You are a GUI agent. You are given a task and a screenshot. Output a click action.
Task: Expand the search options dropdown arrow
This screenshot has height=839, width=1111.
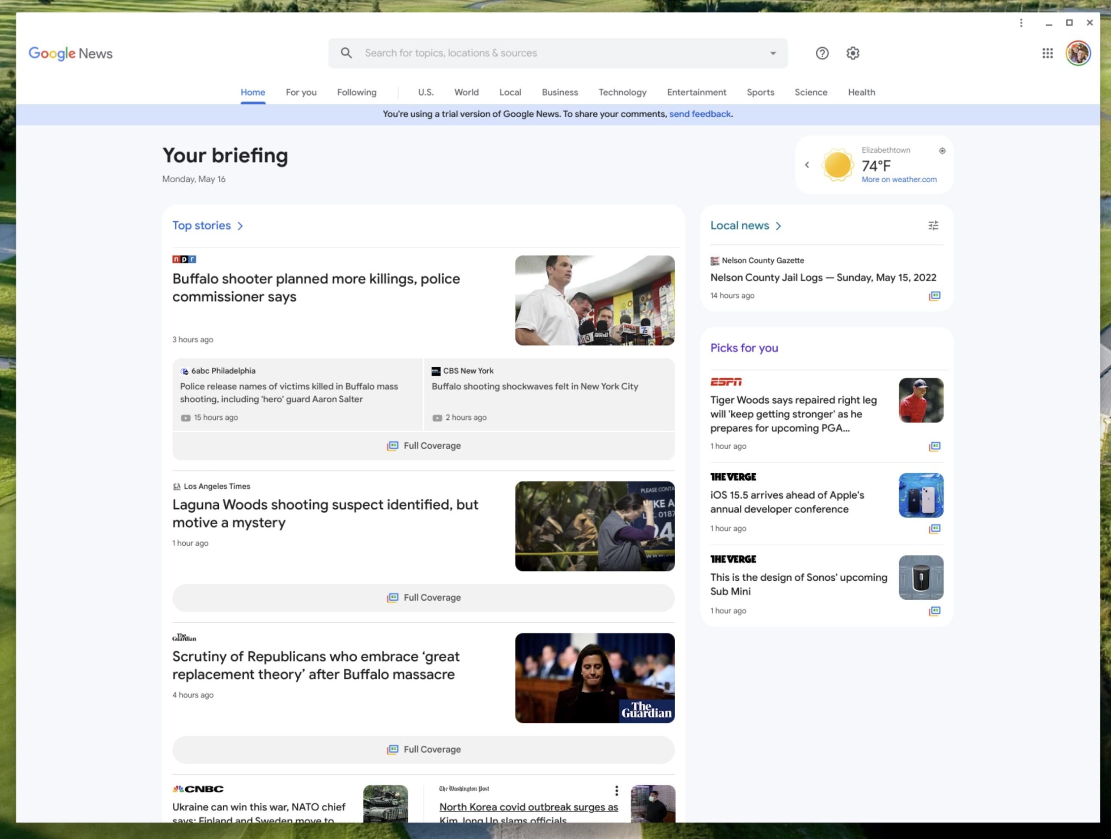tap(772, 53)
